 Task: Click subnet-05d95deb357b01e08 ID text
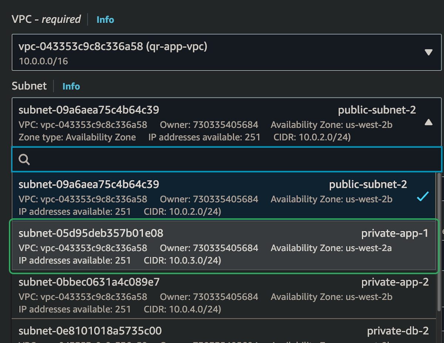click(x=91, y=233)
